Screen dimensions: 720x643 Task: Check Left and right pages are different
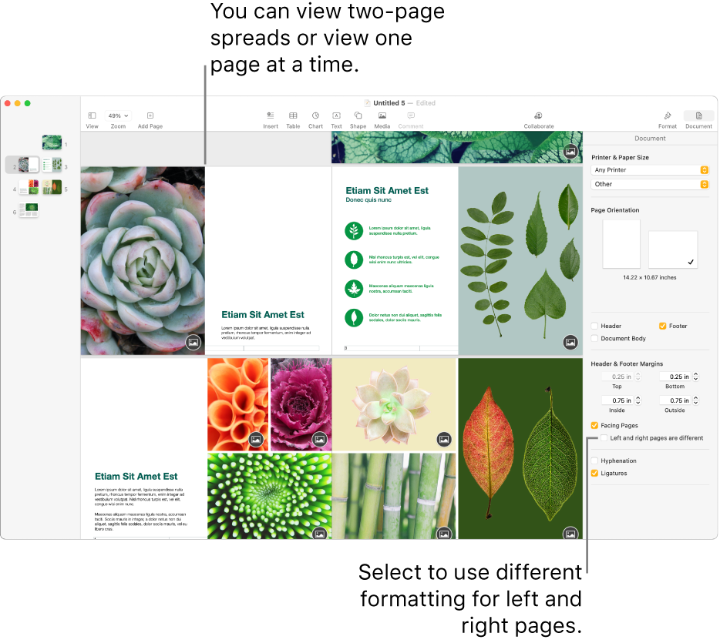click(x=603, y=437)
